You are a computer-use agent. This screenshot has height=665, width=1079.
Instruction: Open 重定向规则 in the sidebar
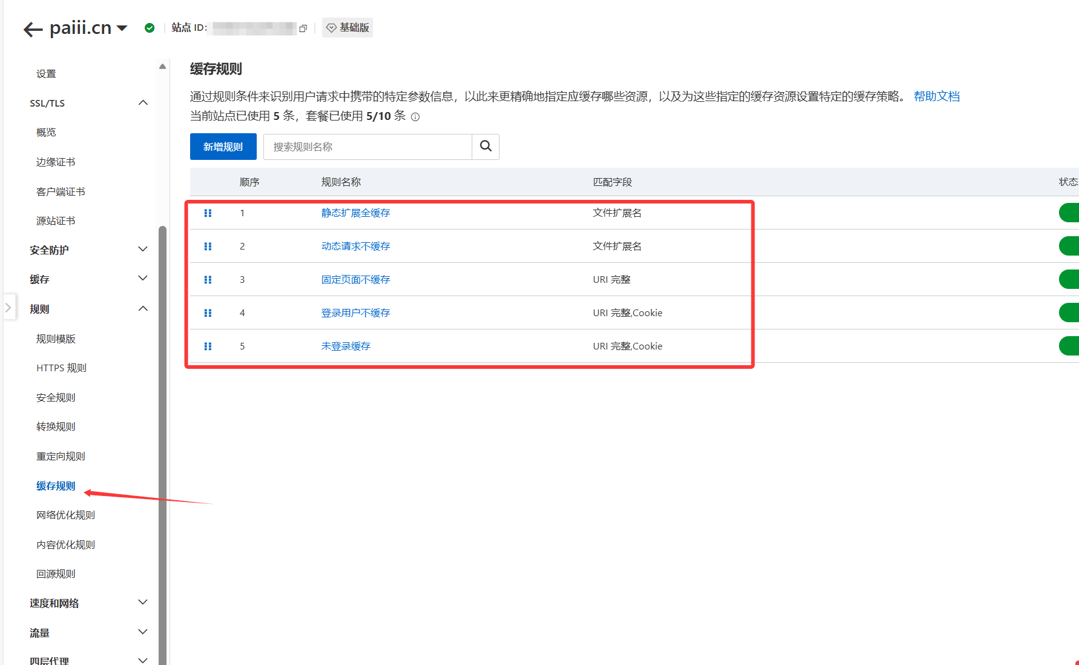point(61,456)
